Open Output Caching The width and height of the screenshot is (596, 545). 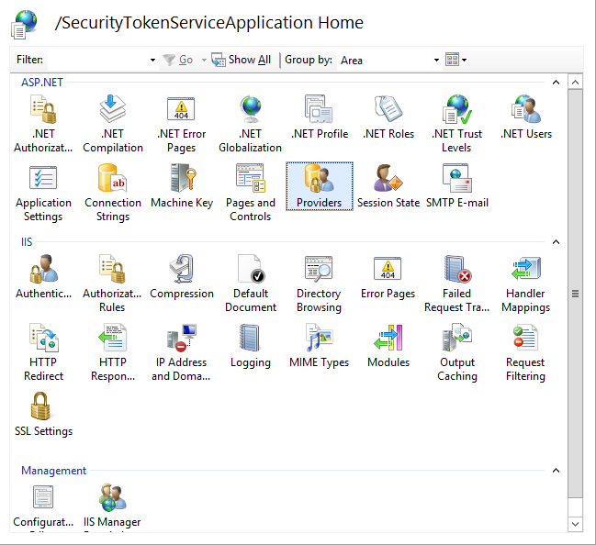pyautogui.click(x=457, y=352)
